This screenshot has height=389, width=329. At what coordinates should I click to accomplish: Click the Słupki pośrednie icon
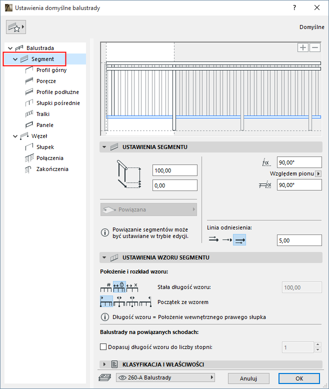point(29,102)
